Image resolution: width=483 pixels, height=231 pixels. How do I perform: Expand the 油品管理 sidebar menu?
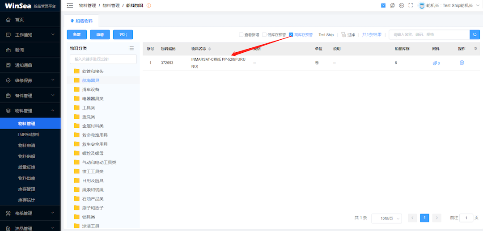pos(30,228)
